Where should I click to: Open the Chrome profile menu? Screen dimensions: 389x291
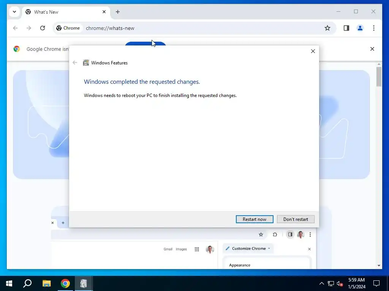click(x=360, y=28)
